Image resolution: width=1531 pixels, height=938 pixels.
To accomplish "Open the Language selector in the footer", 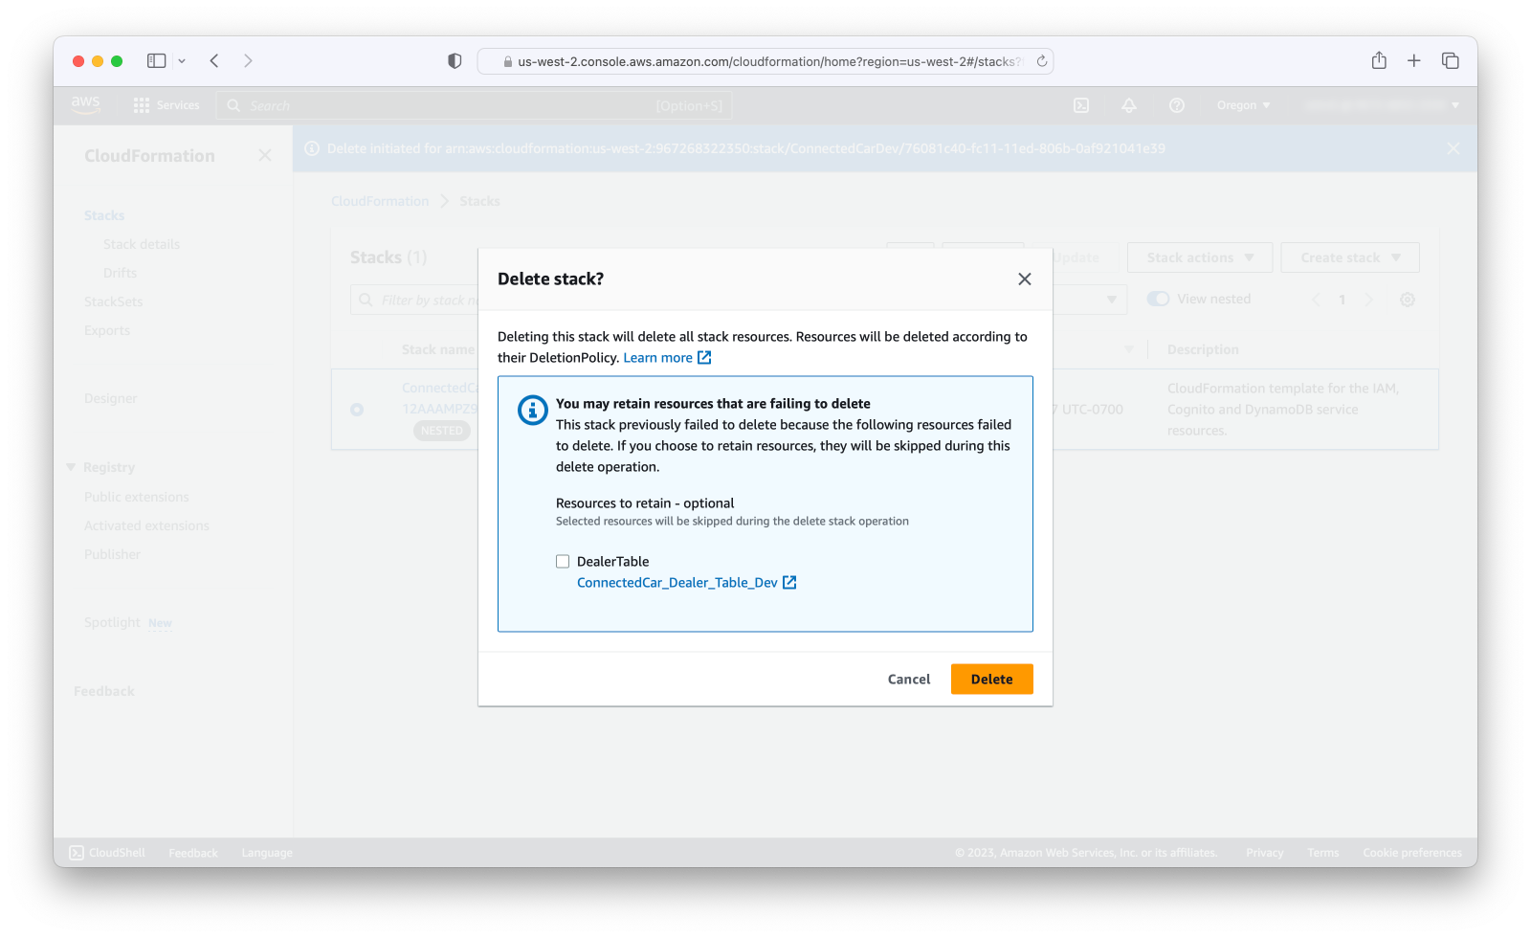I will 267,853.
